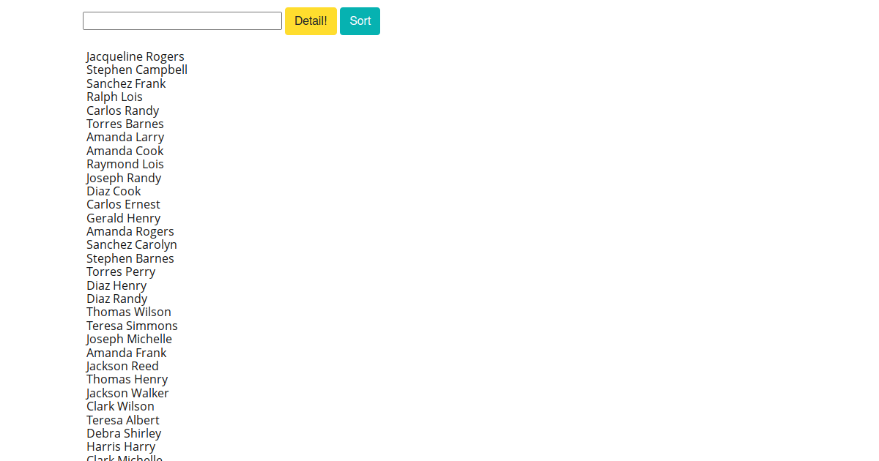Click the yellow Detail! button
879x461 pixels.
311,21
